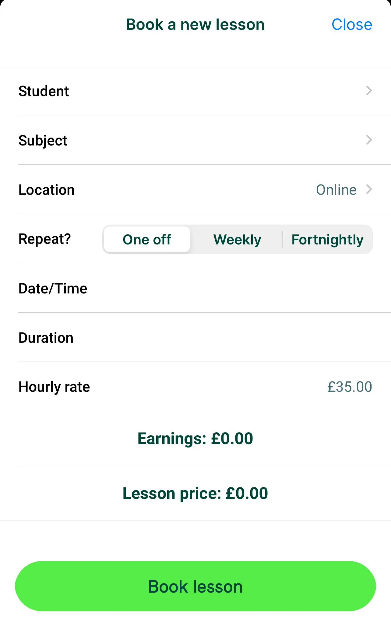Tap the Earnings: £0.00 text
The height and width of the screenshot is (618, 391).
pyautogui.click(x=195, y=438)
